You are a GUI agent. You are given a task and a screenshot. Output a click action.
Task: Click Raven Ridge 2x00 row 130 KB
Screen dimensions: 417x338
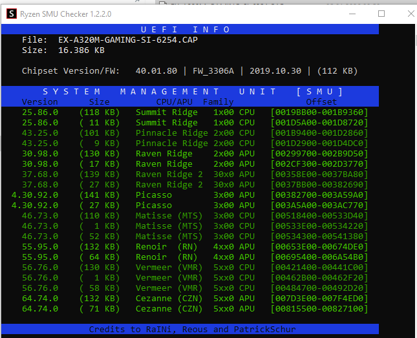point(195,154)
